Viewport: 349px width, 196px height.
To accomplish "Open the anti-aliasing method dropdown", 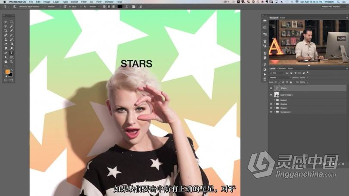I will 94,6.
